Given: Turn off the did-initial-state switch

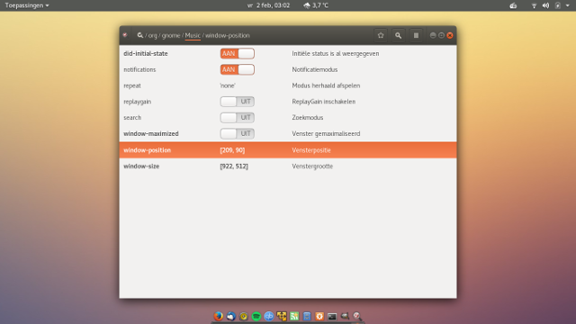Looking at the screenshot, I should point(238,54).
